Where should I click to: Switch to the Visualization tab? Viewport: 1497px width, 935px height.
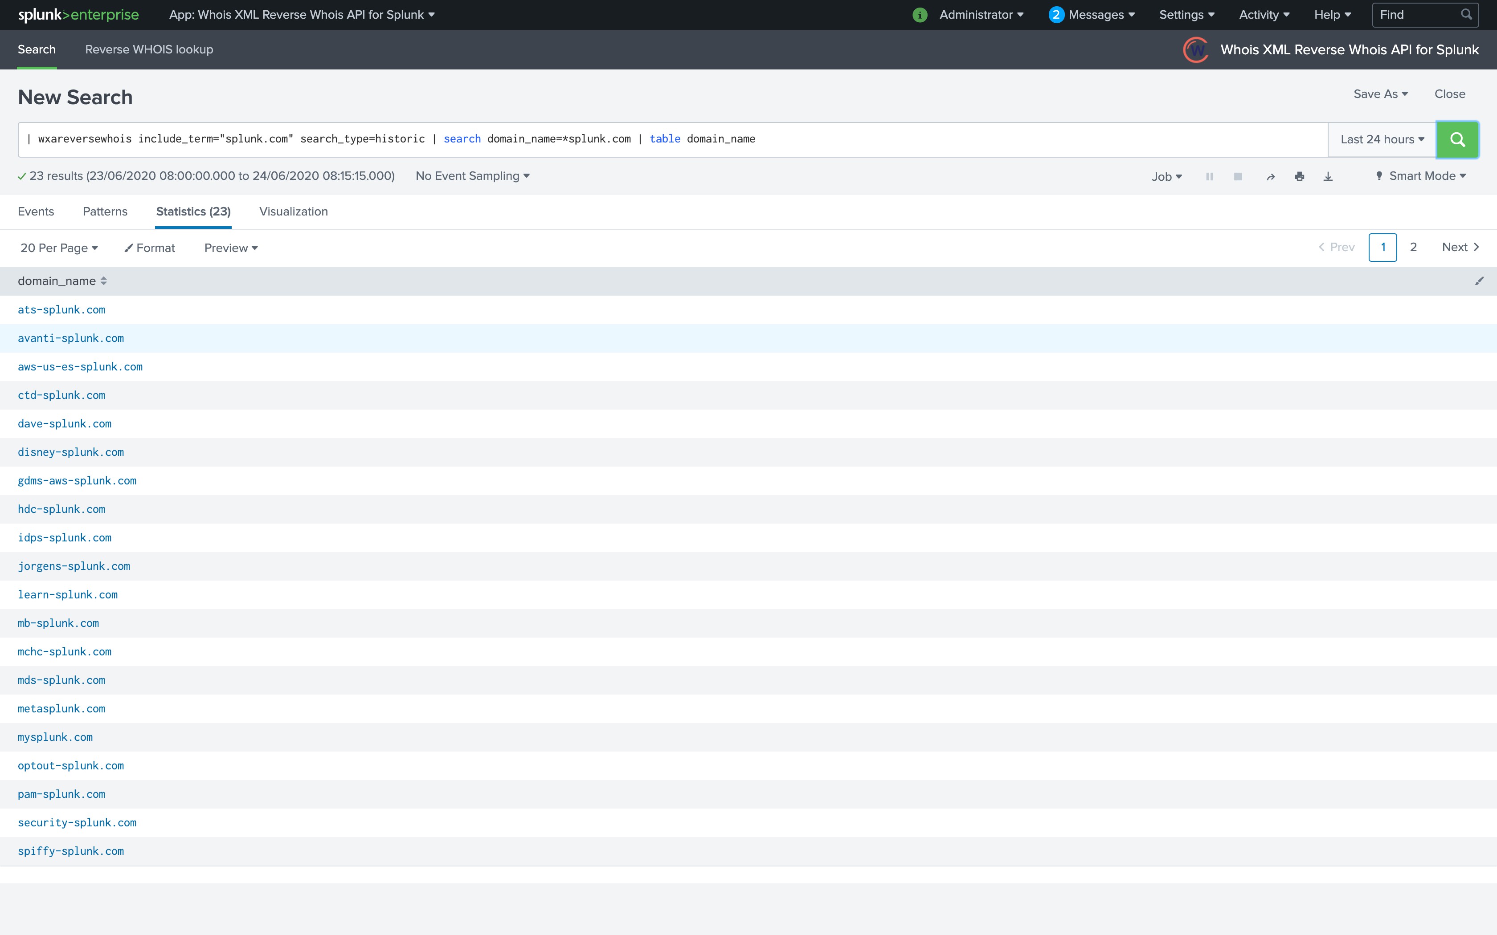click(x=293, y=211)
